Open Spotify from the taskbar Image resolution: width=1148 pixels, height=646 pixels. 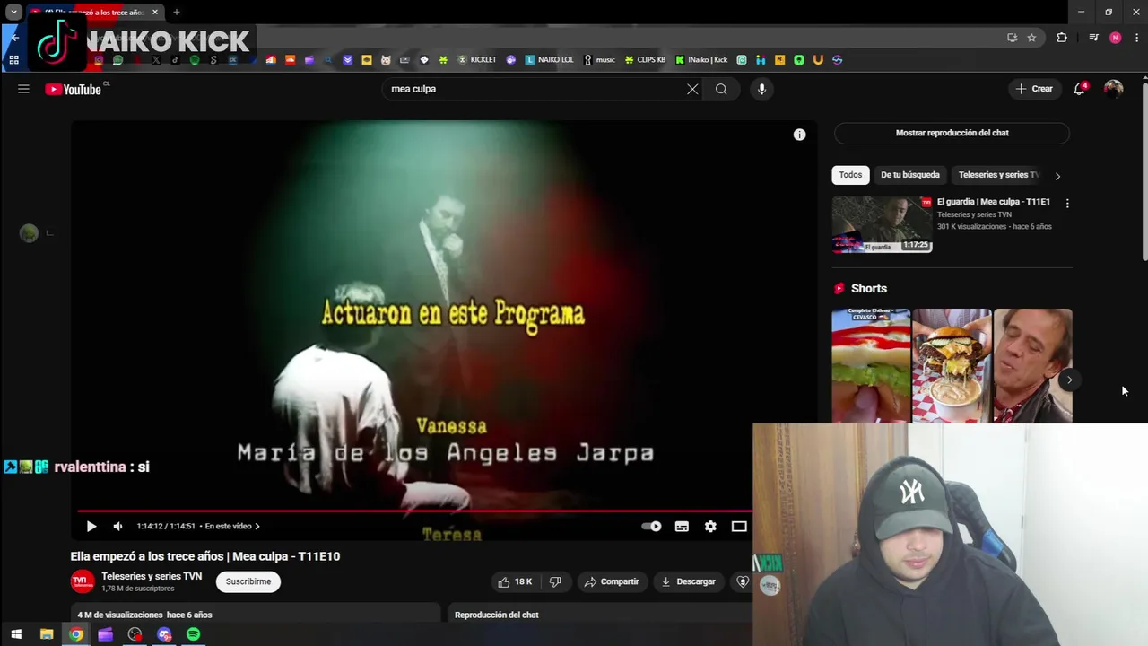point(194,634)
